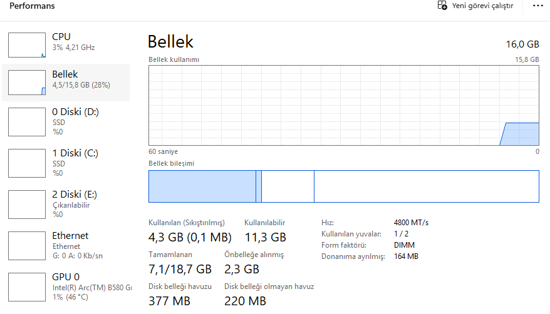This screenshot has width=550, height=314.
Task: Show the Ethernet performance details
Action: click(x=66, y=246)
